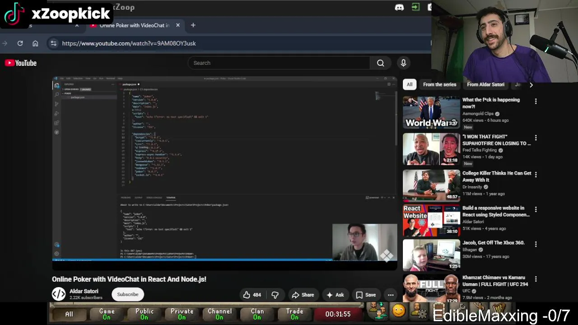Open options for Khamzat Chimaev vs Usman video
This screenshot has height=325, width=578.
click(x=536, y=279)
